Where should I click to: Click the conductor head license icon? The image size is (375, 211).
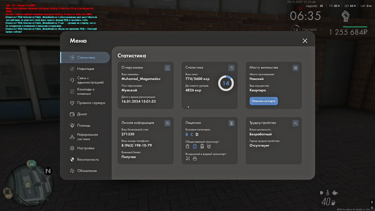point(209,146)
